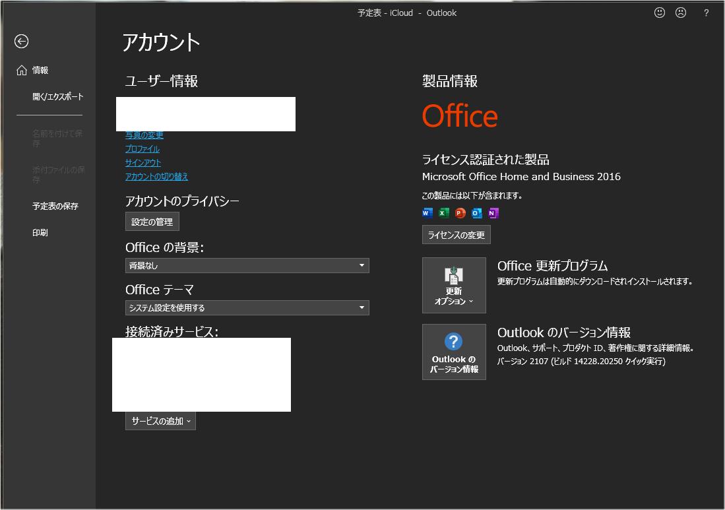This screenshot has width=725, height=510.
Task: Click the frowning face feedback icon
Action: pos(680,13)
